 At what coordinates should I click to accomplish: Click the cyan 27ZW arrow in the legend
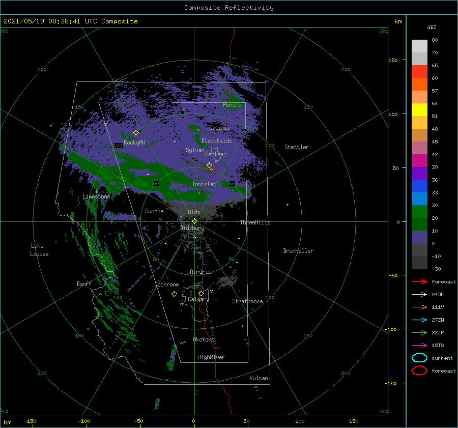tap(419, 320)
